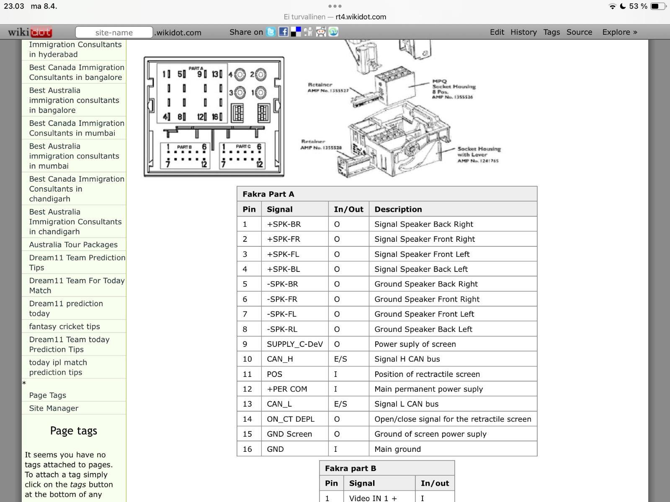670x502 pixels.
Task: Select the CAN_H signal cell
Action: [295, 359]
